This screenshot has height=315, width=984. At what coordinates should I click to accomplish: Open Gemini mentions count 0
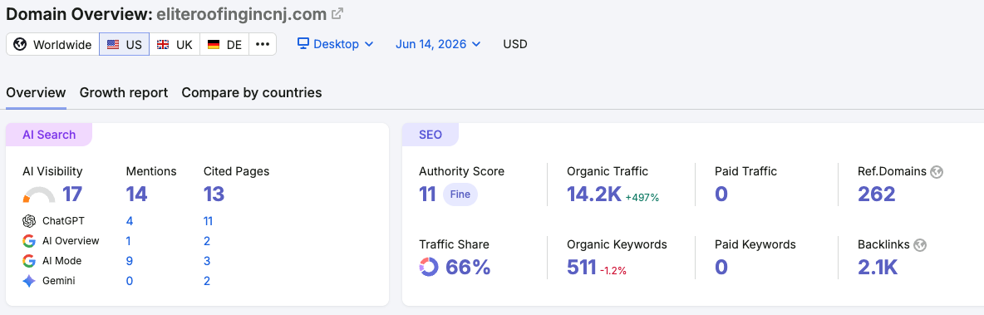tap(130, 281)
